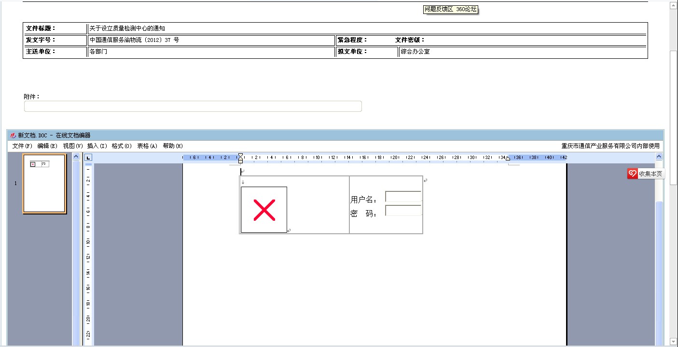Open the 插入(I) menu
This screenshot has width=678, height=347.
97,146
